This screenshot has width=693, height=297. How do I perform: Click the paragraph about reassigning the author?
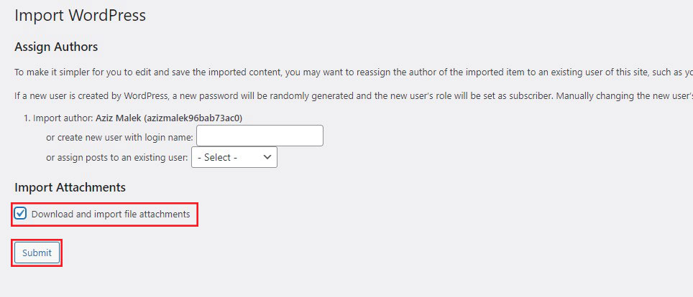click(354, 72)
